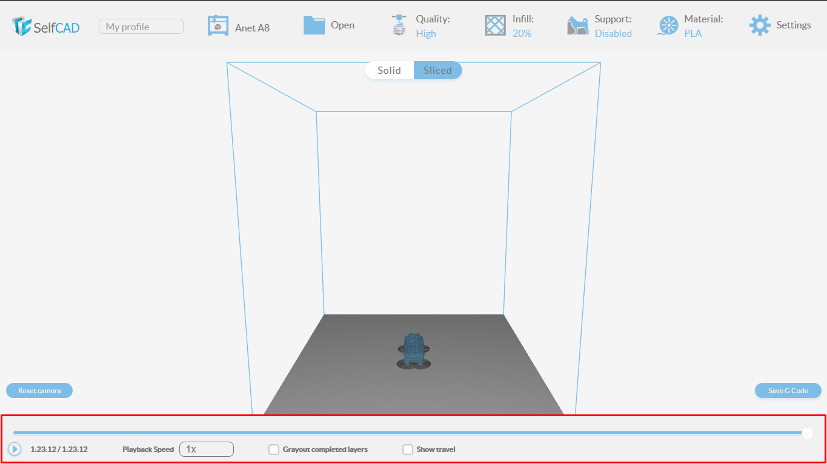Click the Playback Speed label
827x464 pixels.
click(148, 449)
